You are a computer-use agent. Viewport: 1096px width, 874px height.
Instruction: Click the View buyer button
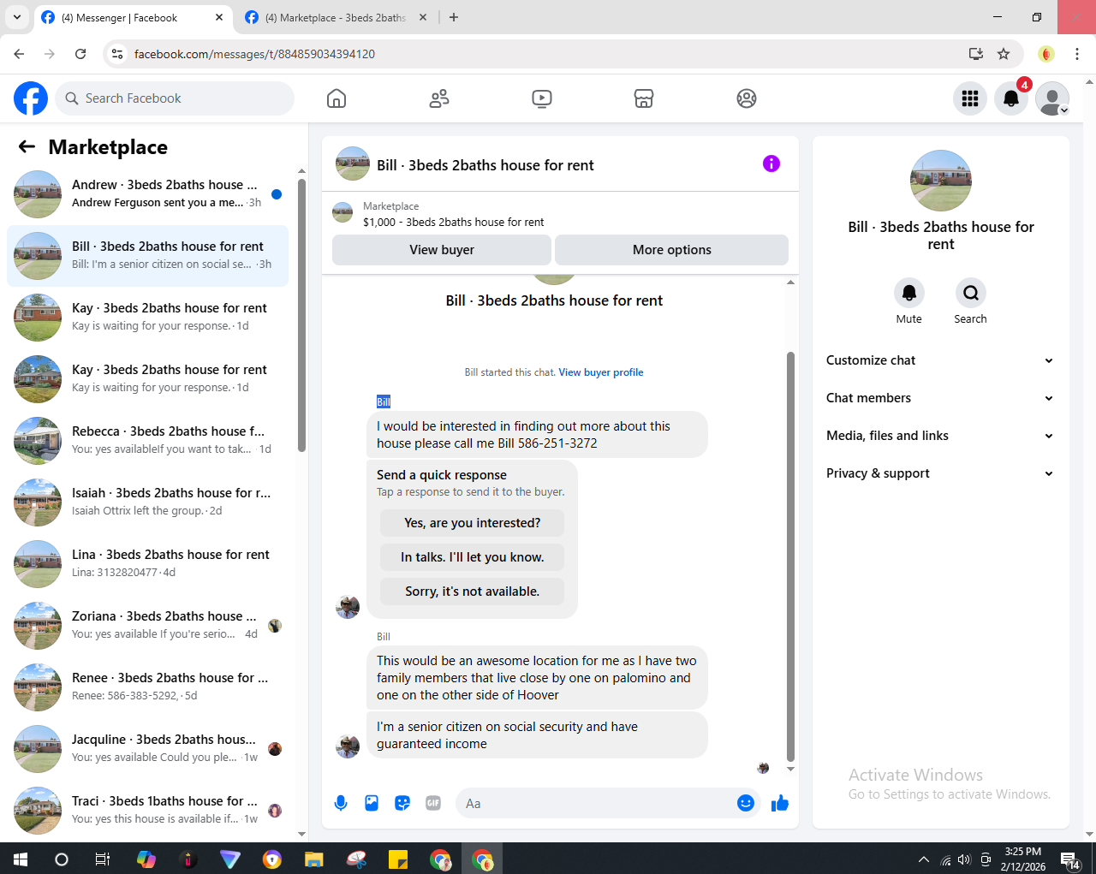[x=442, y=250]
